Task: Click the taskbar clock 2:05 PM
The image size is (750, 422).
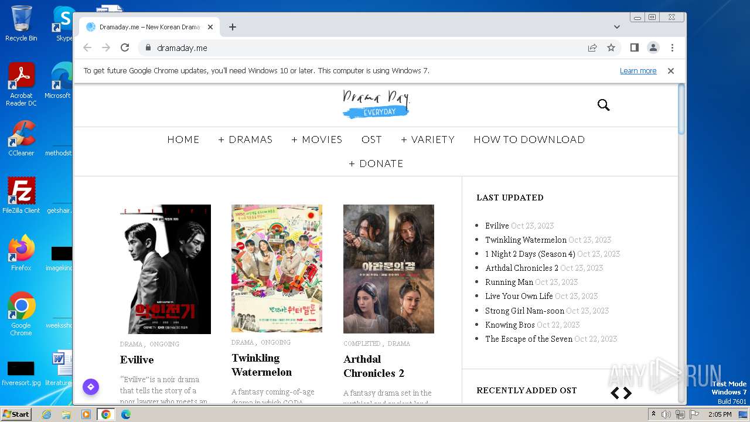Action: tap(720, 414)
